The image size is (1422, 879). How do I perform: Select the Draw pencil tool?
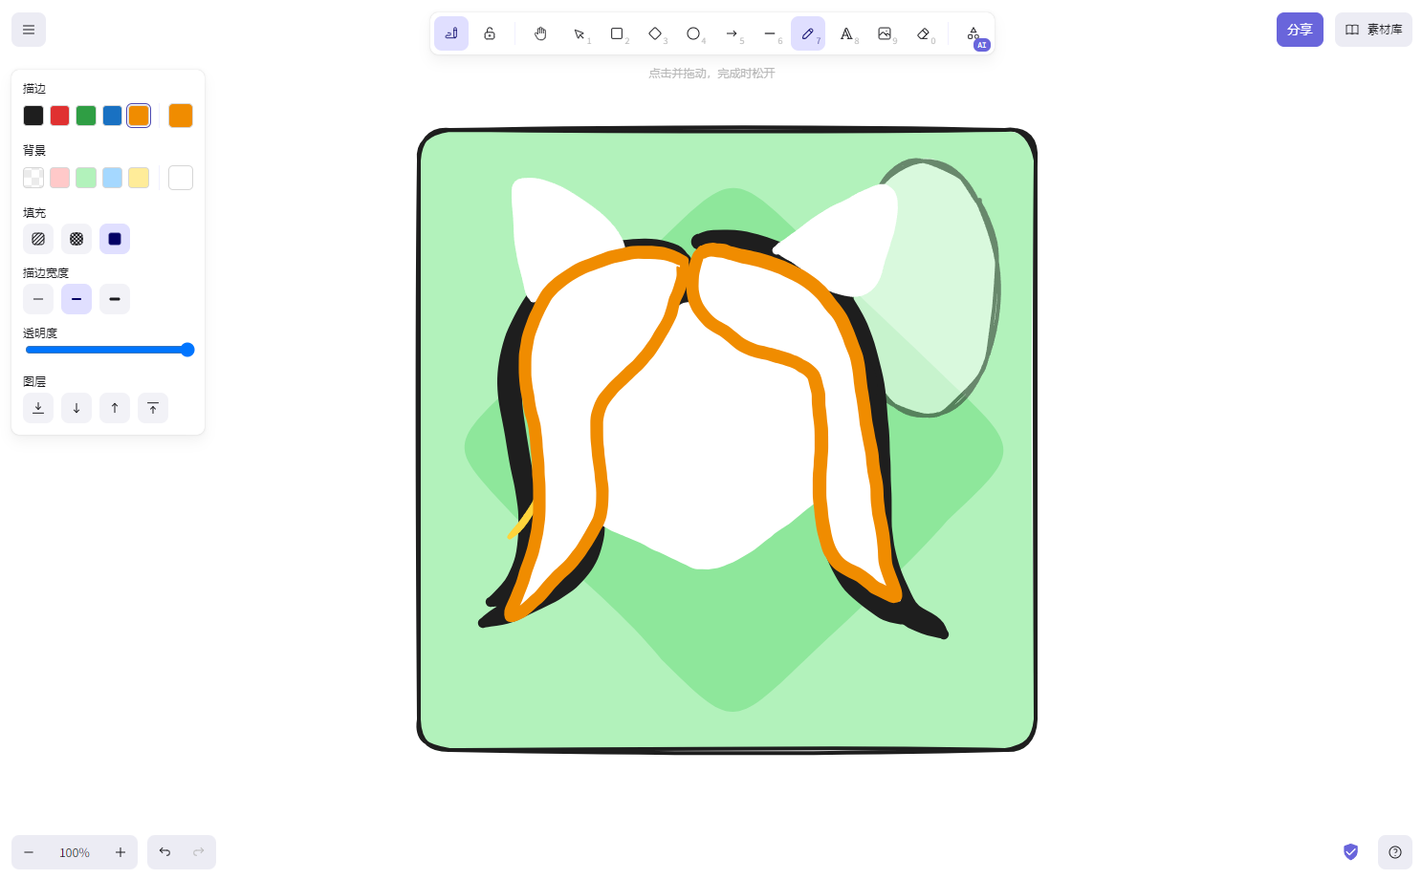pos(808,33)
